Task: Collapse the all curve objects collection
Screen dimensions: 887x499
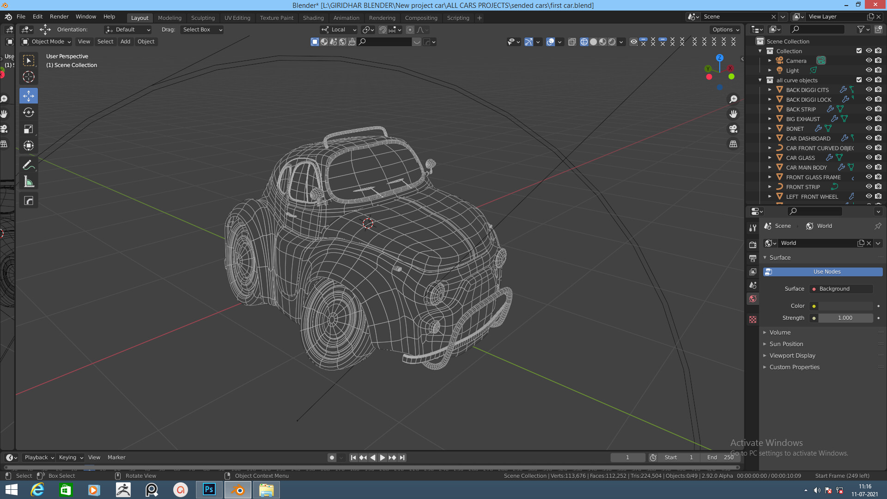Action: [759, 79]
